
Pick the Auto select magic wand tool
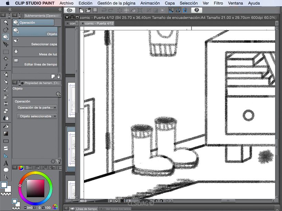pos(6,59)
